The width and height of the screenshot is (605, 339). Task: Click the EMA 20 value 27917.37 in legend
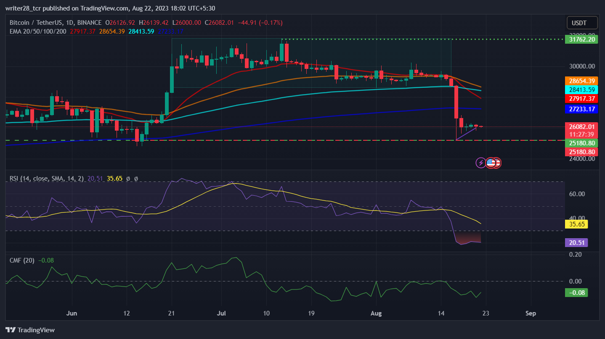[83, 31]
